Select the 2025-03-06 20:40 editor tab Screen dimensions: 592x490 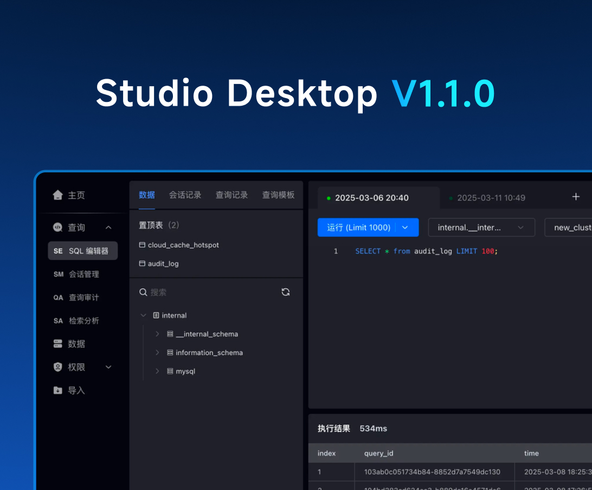pos(378,198)
